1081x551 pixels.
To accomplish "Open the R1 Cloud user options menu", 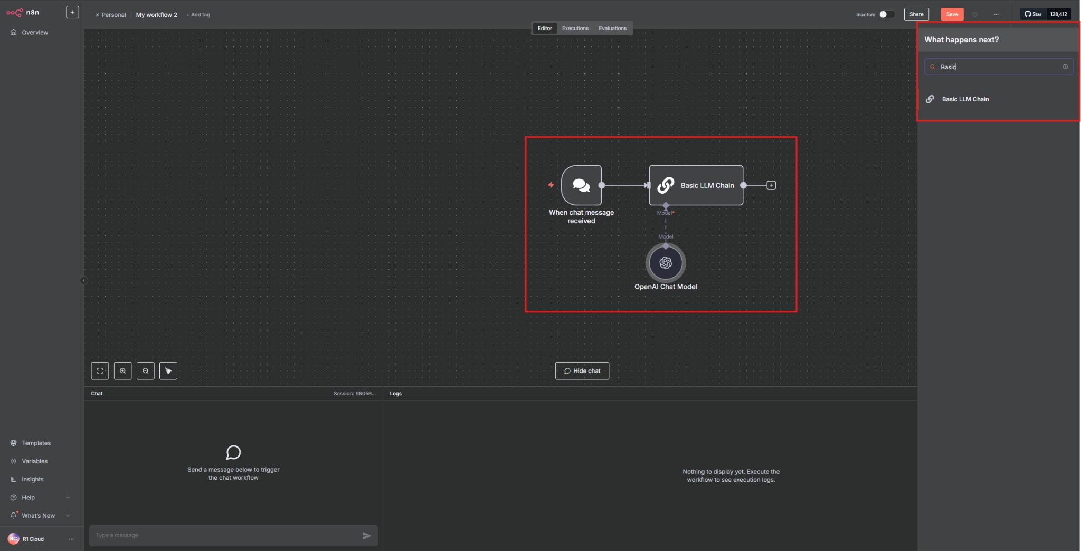I will coord(71,539).
